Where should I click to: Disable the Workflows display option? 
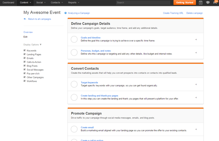coord(25,81)
